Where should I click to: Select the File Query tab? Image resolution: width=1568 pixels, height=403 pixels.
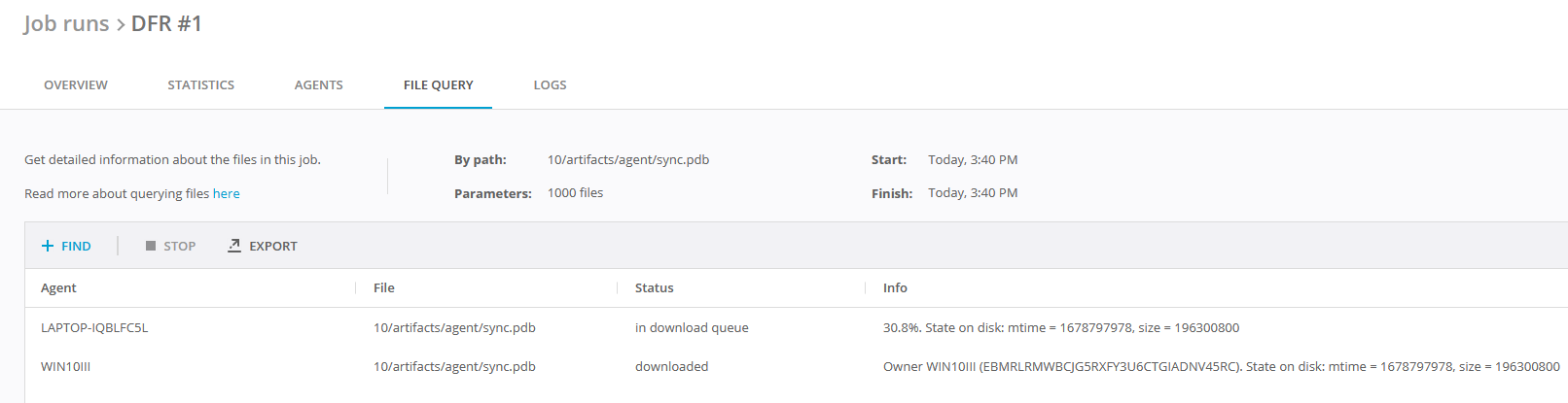tap(438, 85)
